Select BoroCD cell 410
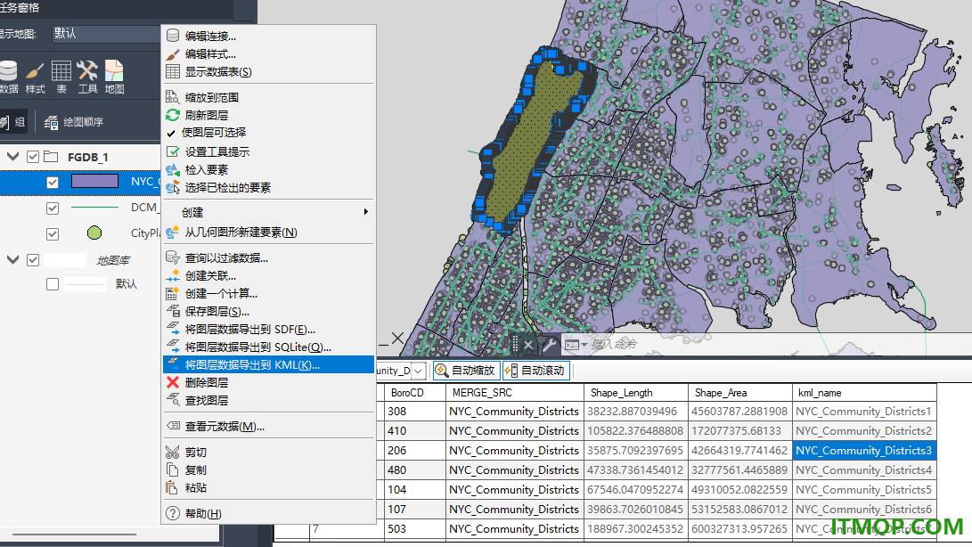The image size is (972, 547). [x=414, y=430]
